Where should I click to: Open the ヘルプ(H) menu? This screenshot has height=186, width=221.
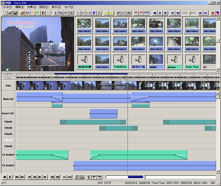[x=69, y=7]
